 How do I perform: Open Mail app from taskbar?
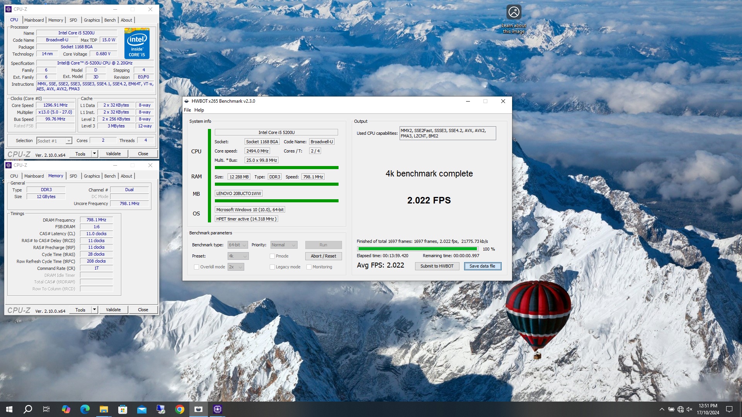[x=142, y=409]
